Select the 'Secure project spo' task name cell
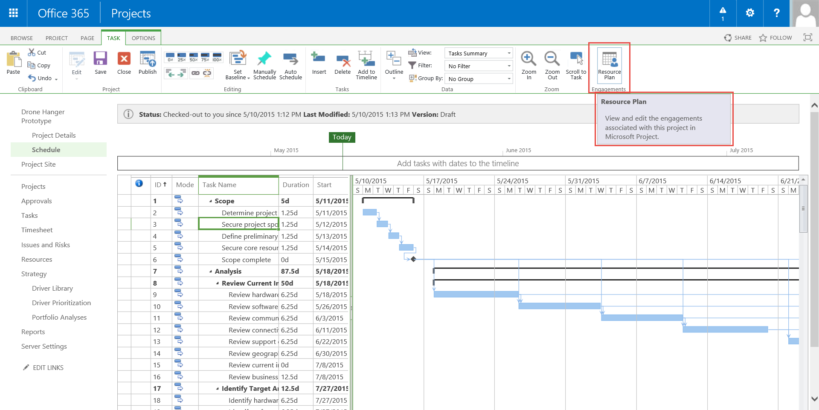Image resolution: width=819 pixels, height=410 pixels. [238, 224]
